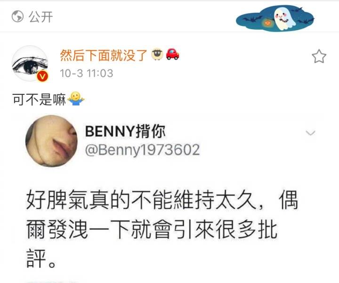Click the sheep emoji beside username
The image size is (339, 283).
tap(157, 54)
